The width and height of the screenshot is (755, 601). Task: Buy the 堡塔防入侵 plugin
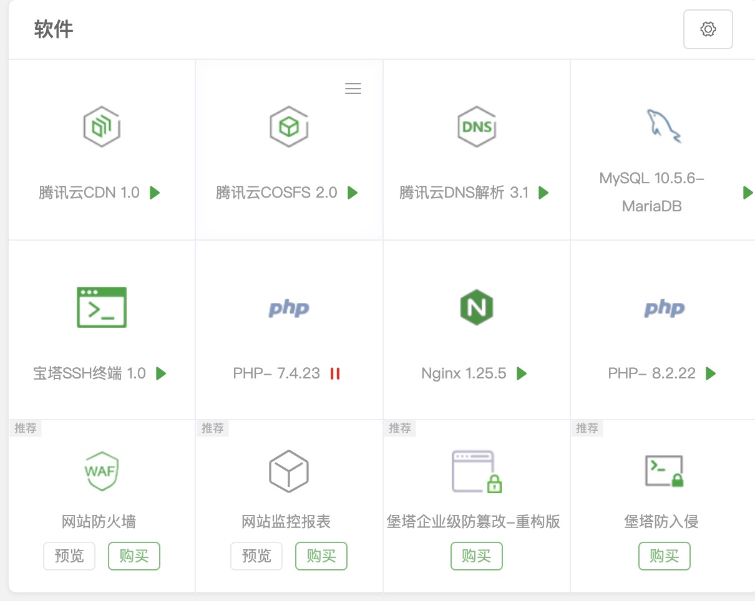(x=665, y=556)
